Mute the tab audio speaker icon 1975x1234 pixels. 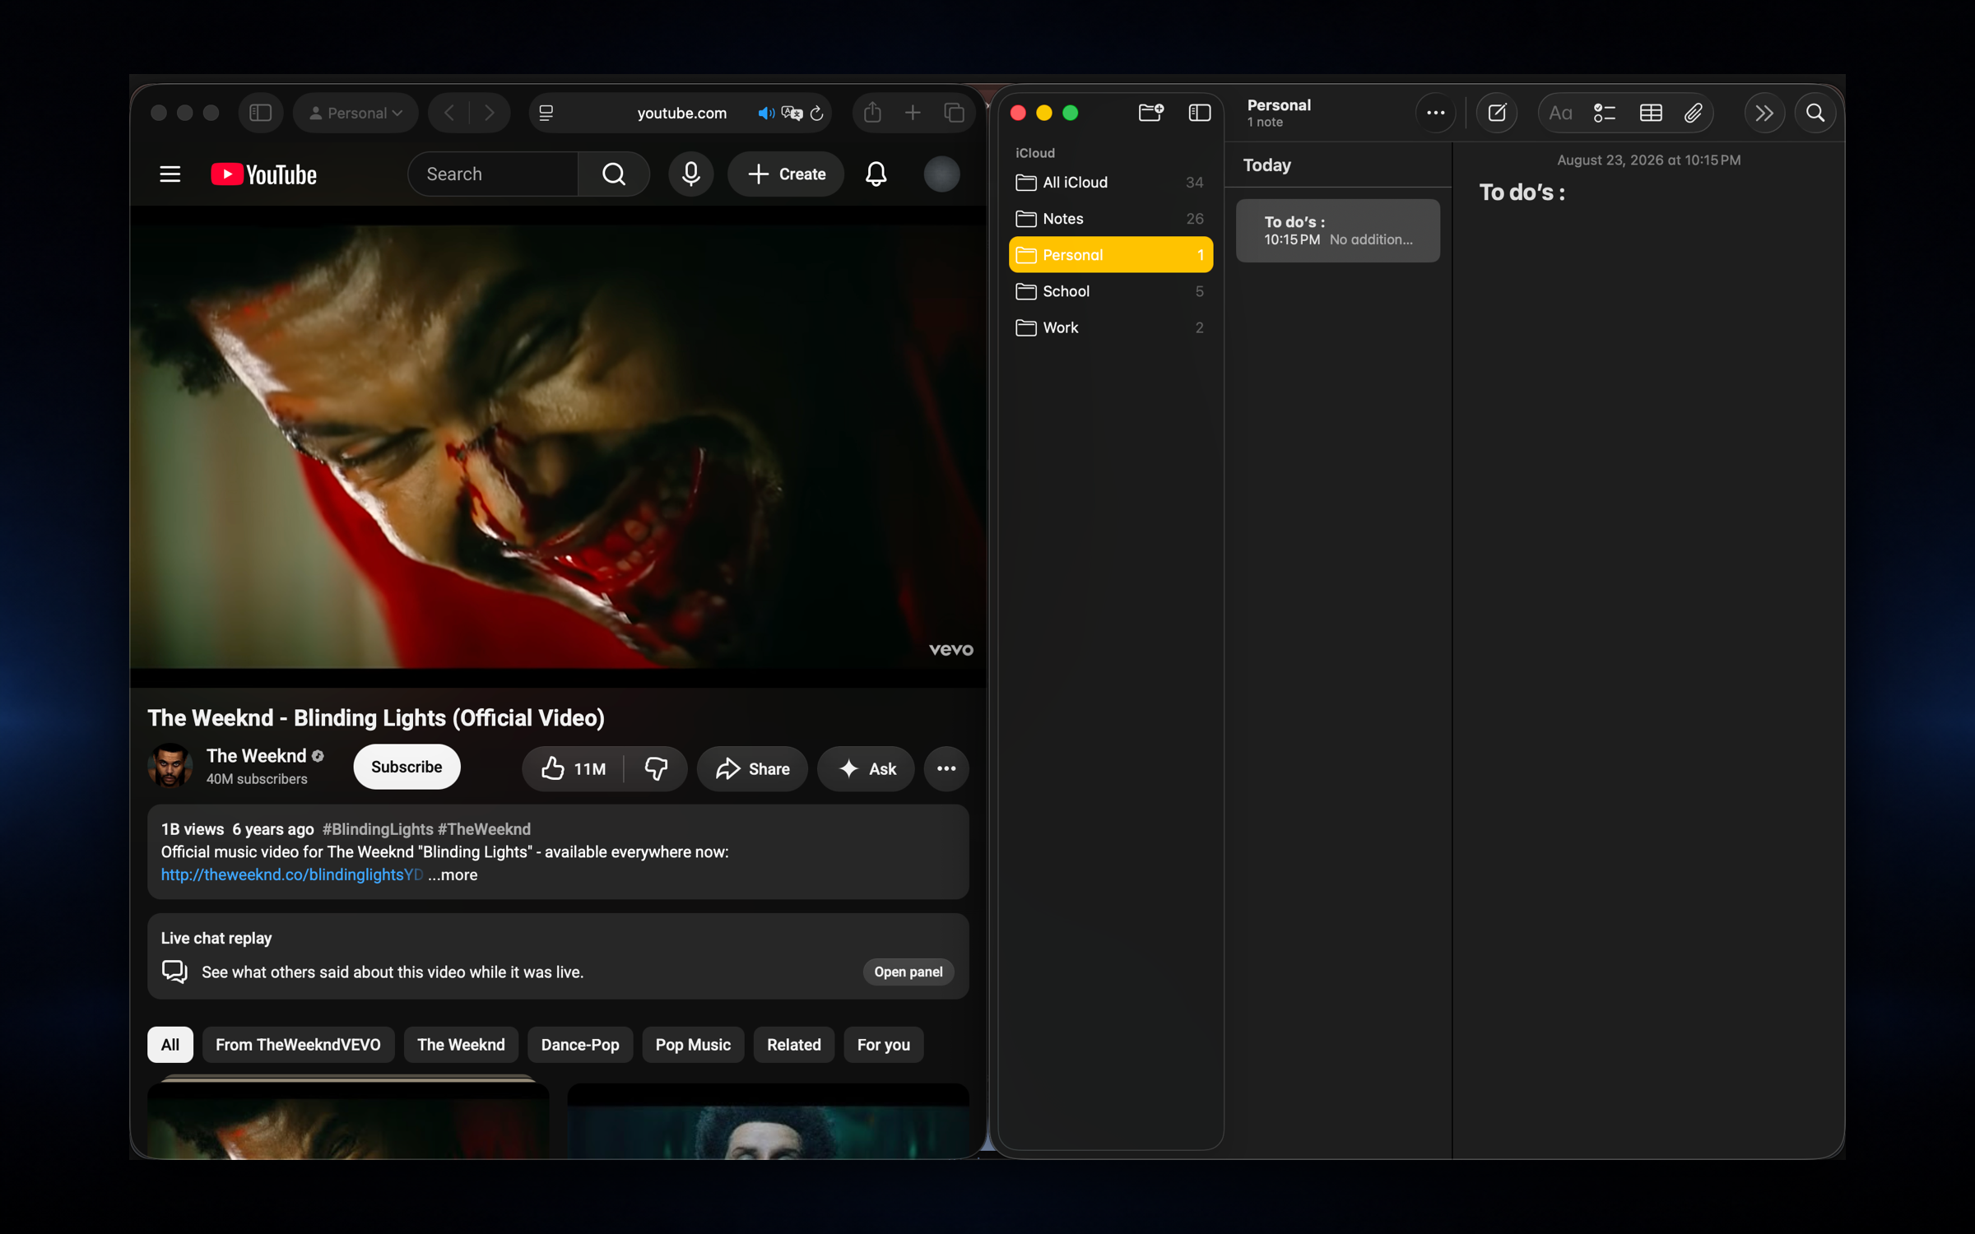[x=765, y=113]
